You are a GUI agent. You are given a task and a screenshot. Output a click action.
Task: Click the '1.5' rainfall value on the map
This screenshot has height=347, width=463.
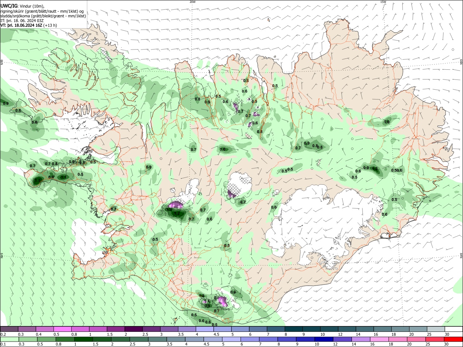(38, 180)
